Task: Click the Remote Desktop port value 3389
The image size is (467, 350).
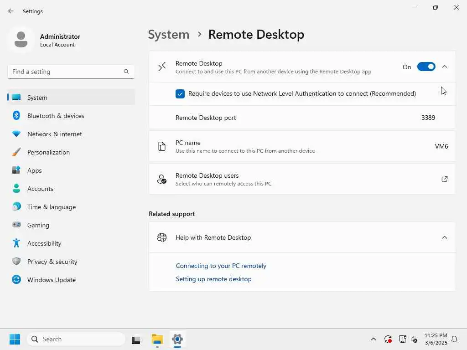Action: [428, 118]
